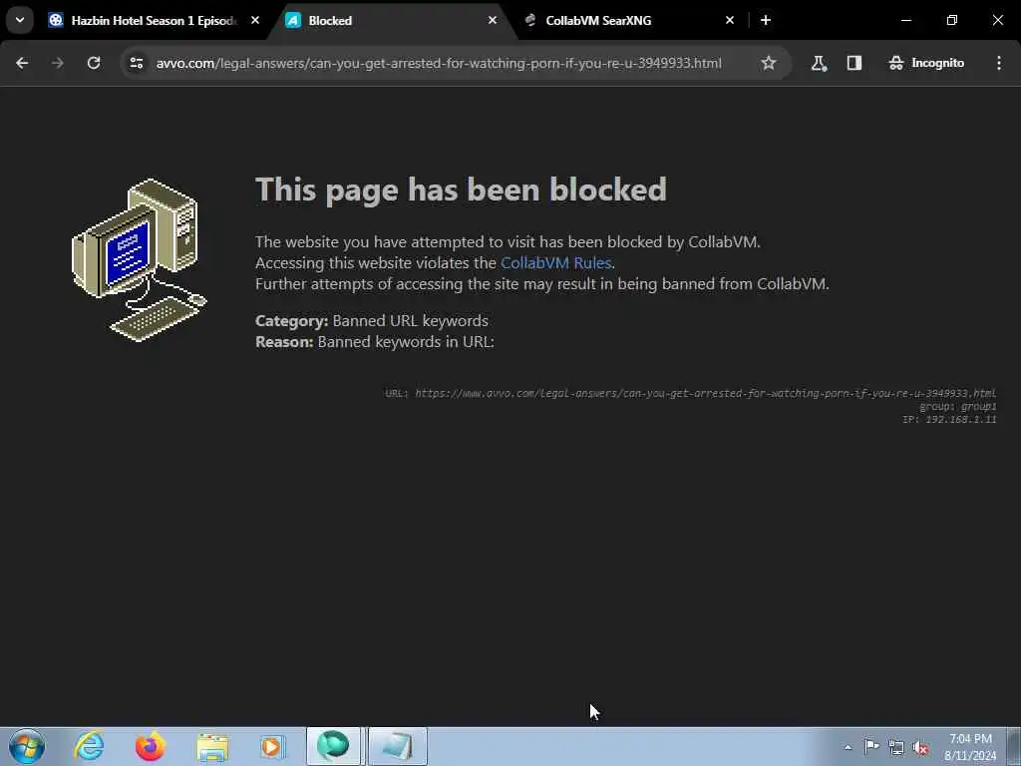Open Windows Media Player taskbar icon
Screen dimensions: 1021x766
click(x=272, y=746)
